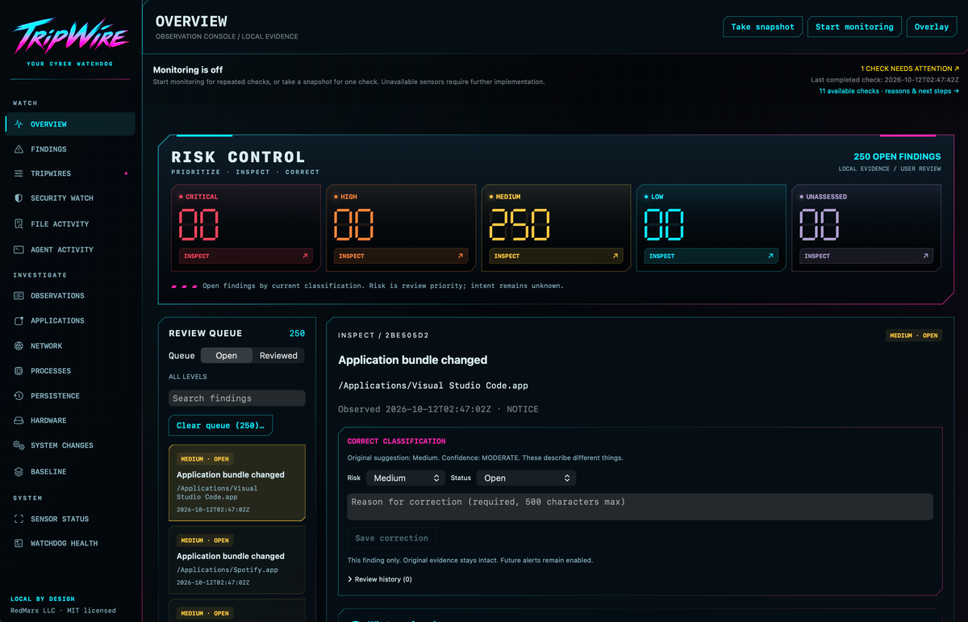Click the Persistence clock icon
Screen dimensions: 968x622
tap(19, 395)
